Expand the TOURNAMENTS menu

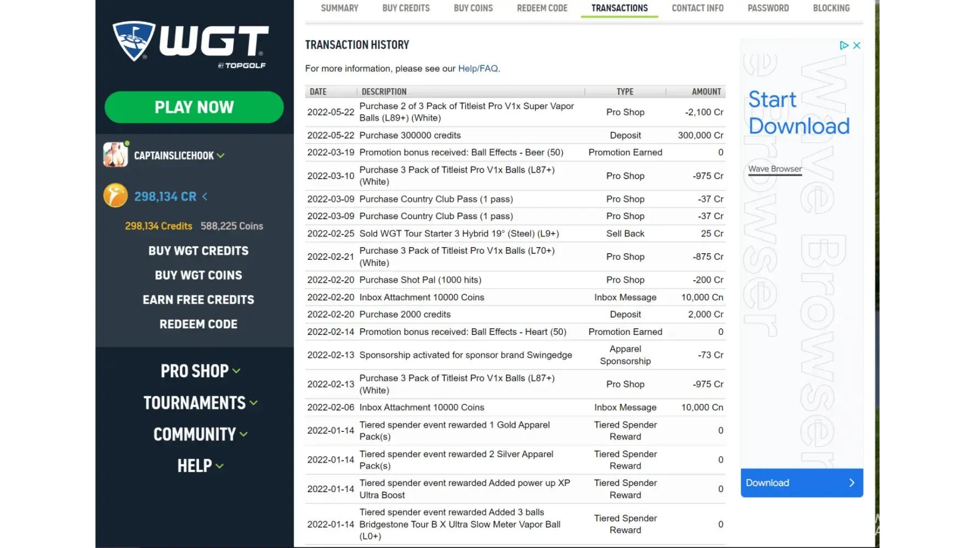tap(200, 403)
